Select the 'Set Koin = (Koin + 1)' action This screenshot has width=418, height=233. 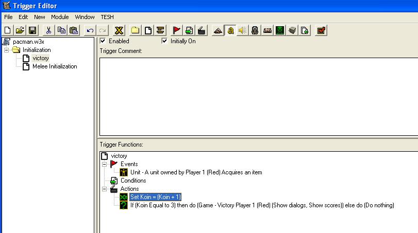pyautogui.click(x=156, y=197)
